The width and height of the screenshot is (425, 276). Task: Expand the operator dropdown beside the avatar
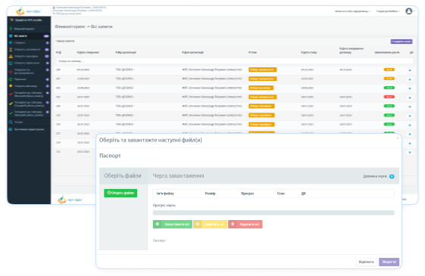(388, 11)
